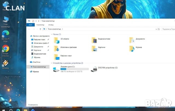Open the 3D обекти folder

[x=61, y=40]
